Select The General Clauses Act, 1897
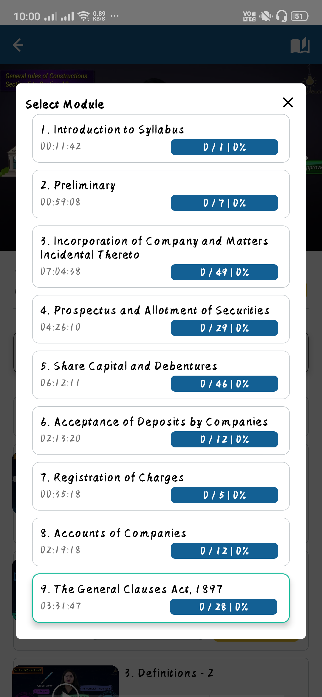 [x=132, y=589]
